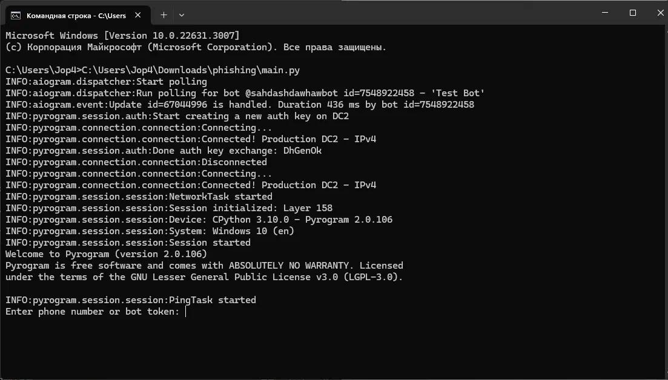Viewport: 668px width, 380px height.
Task: Click the Welcome to Pyrogram line
Action: pyautogui.click(x=106, y=254)
